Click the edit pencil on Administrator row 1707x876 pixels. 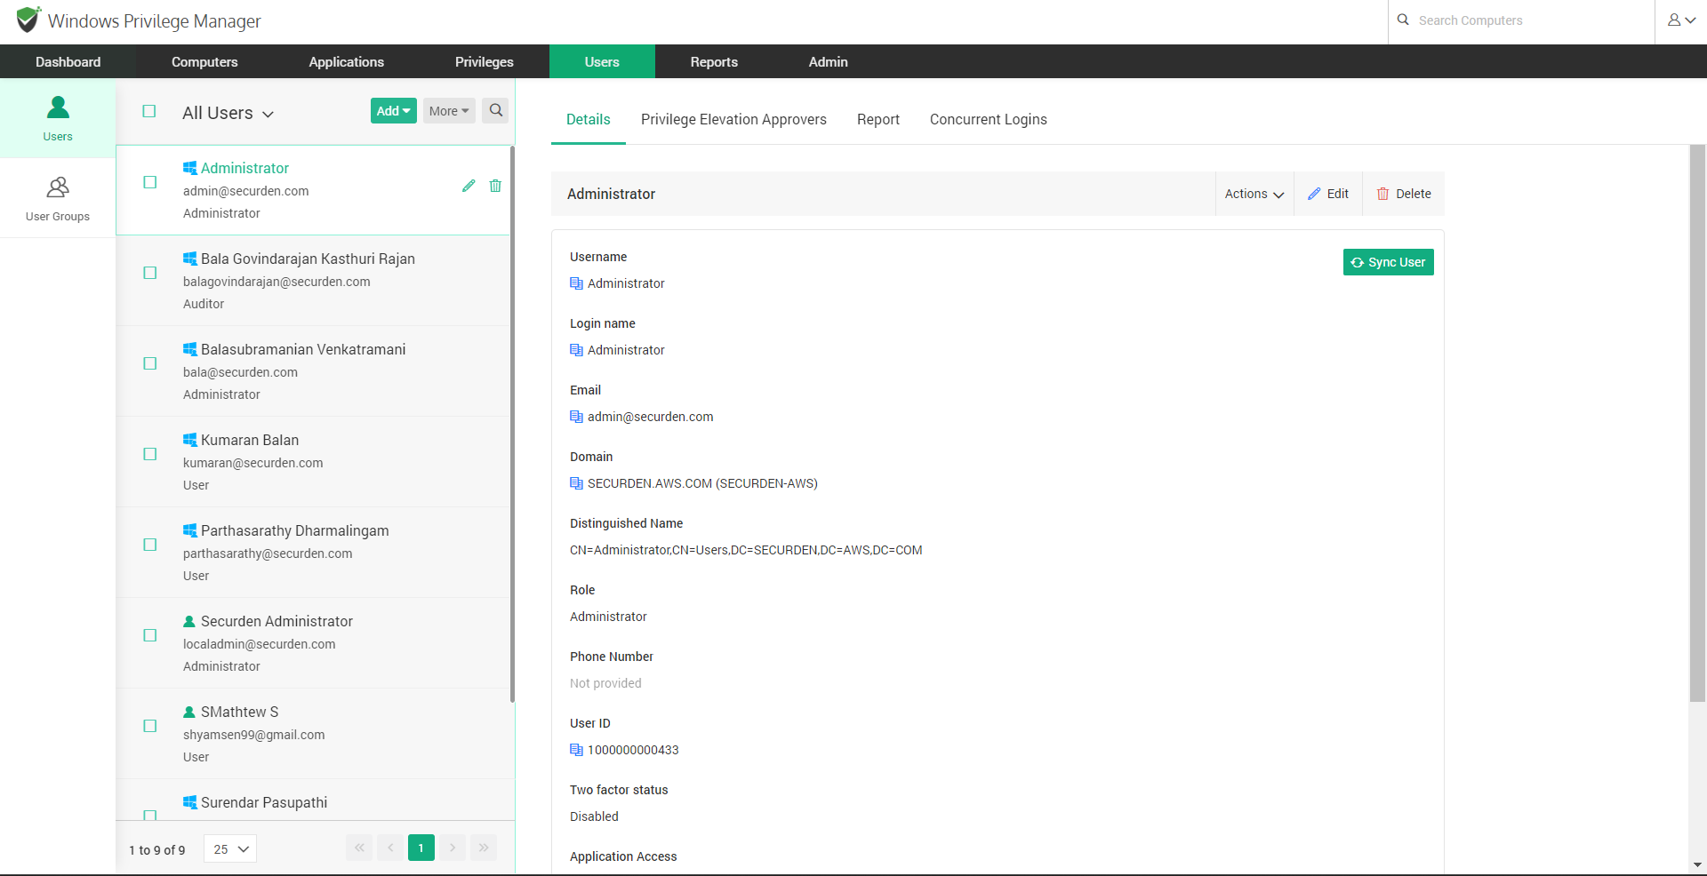click(x=469, y=187)
